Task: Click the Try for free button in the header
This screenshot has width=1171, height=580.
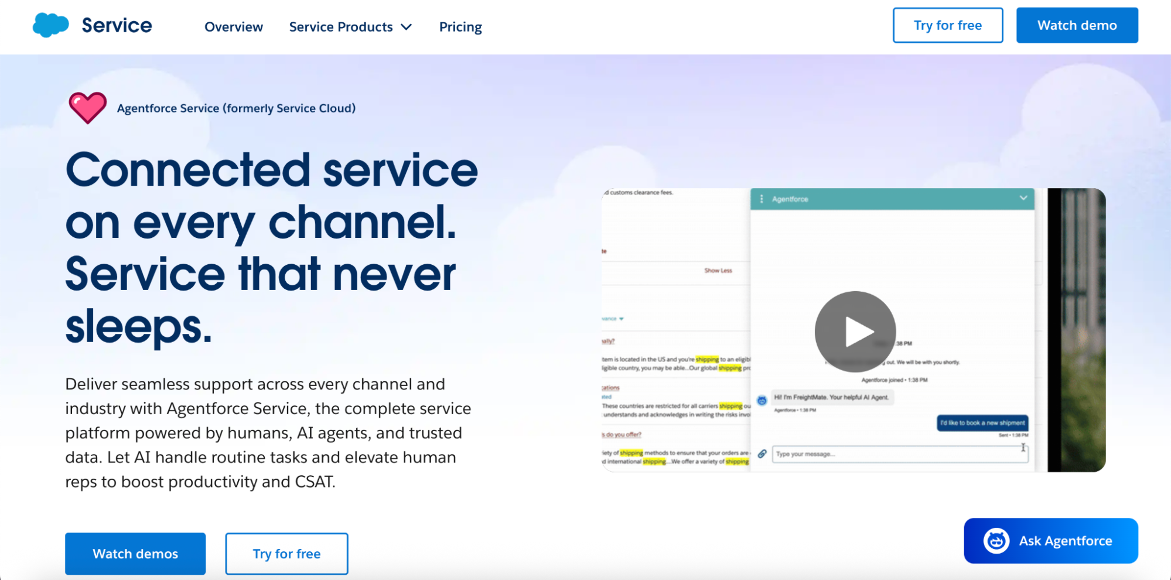Action: click(x=947, y=25)
